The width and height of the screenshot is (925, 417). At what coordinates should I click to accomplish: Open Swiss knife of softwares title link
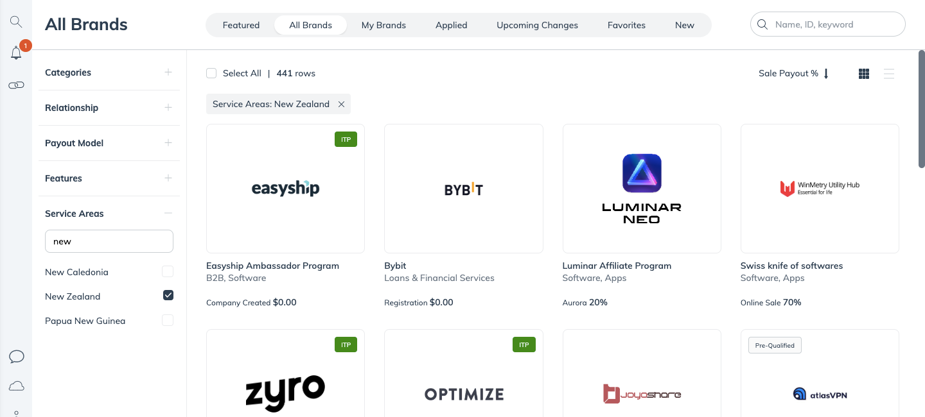click(x=791, y=266)
